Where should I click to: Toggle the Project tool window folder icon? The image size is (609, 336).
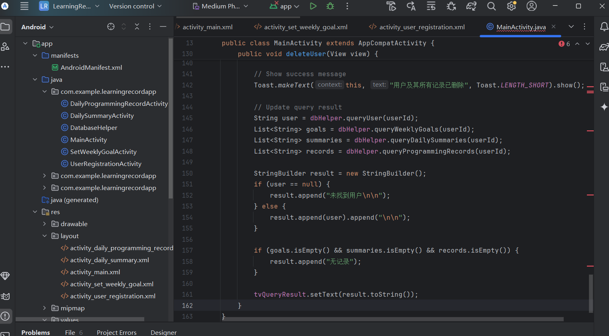coord(5,27)
